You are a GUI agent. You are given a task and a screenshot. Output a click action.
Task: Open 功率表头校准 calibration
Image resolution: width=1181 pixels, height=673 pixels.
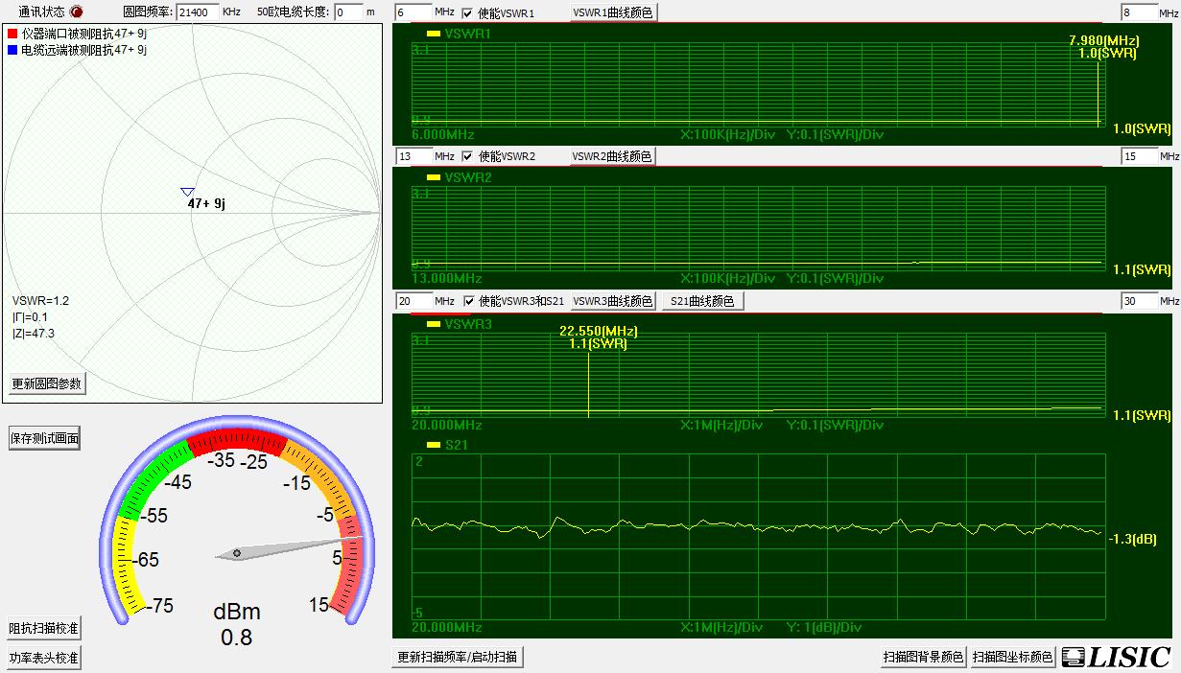click(44, 659)
